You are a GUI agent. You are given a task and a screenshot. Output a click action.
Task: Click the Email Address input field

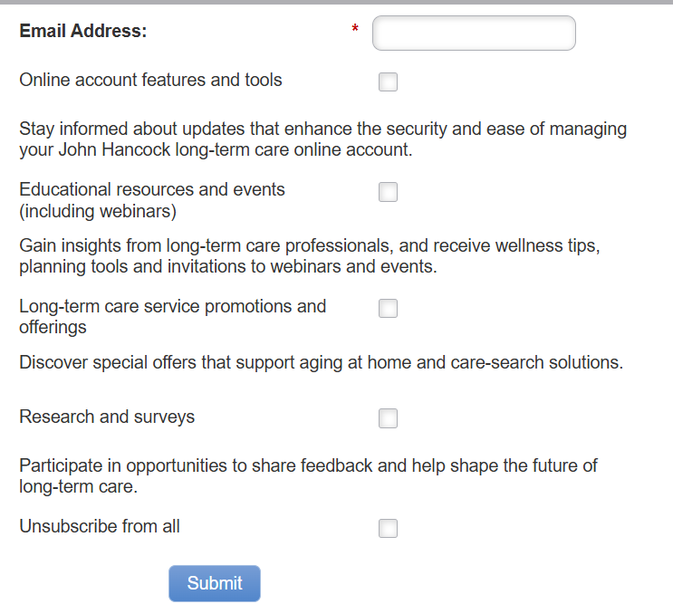coord(474,34)
